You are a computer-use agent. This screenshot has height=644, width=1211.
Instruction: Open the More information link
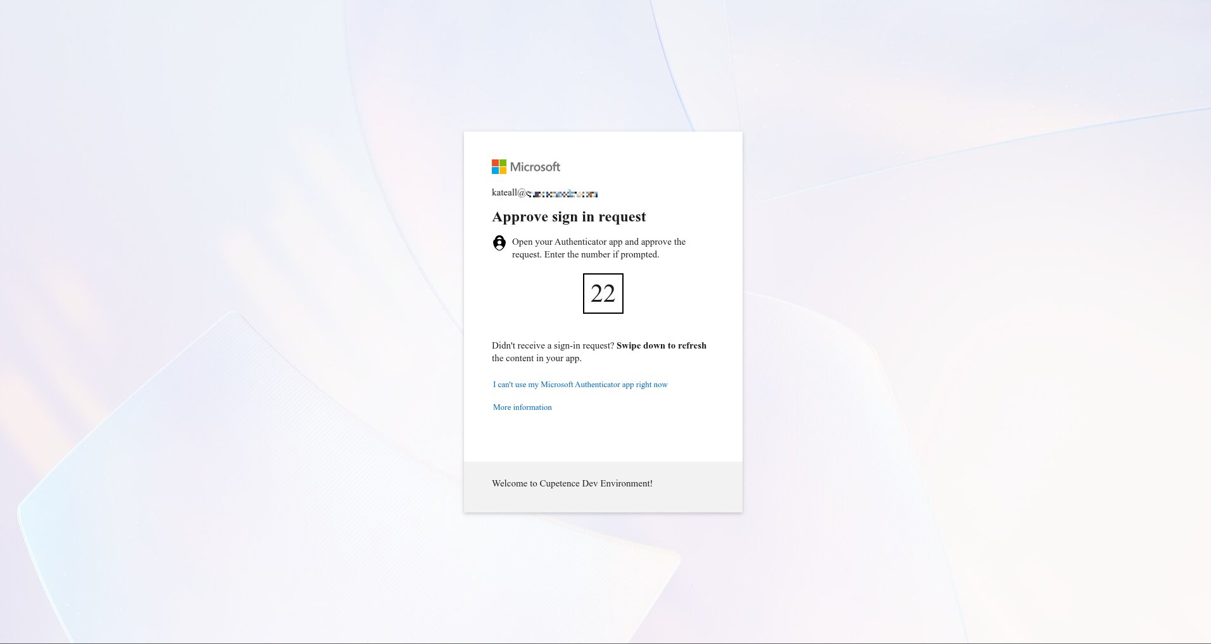click(x=522, y=407)
